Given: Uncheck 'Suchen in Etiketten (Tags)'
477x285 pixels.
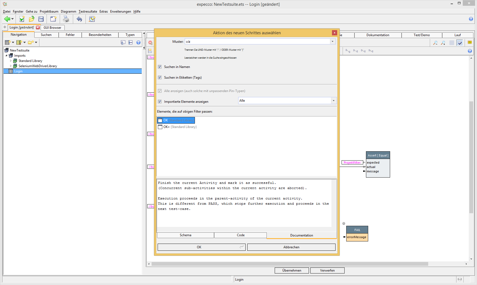Looking at the screenshot, I should click(160, 78).
